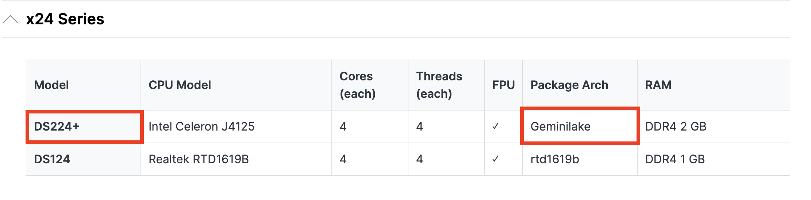Click the Model column header
Screen dimensions: 811x200
click(x=51, y=85)
